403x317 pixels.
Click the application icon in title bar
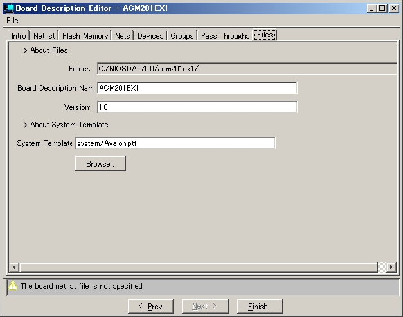[x=8, y=8]
